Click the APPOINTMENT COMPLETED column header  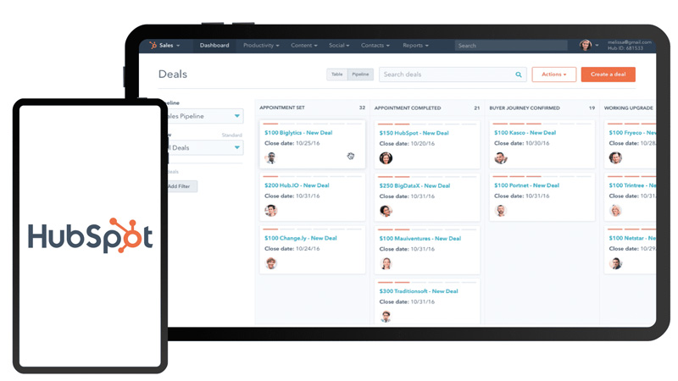click(x=408, y=108)
